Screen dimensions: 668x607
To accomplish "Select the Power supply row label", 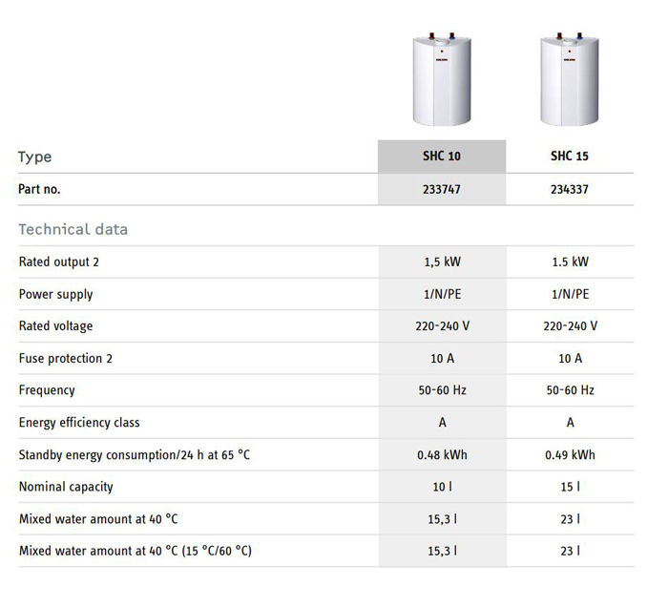I will [56, 294].
